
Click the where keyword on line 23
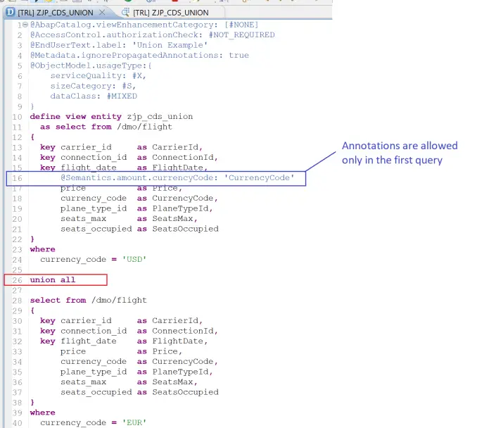point(43,249)
